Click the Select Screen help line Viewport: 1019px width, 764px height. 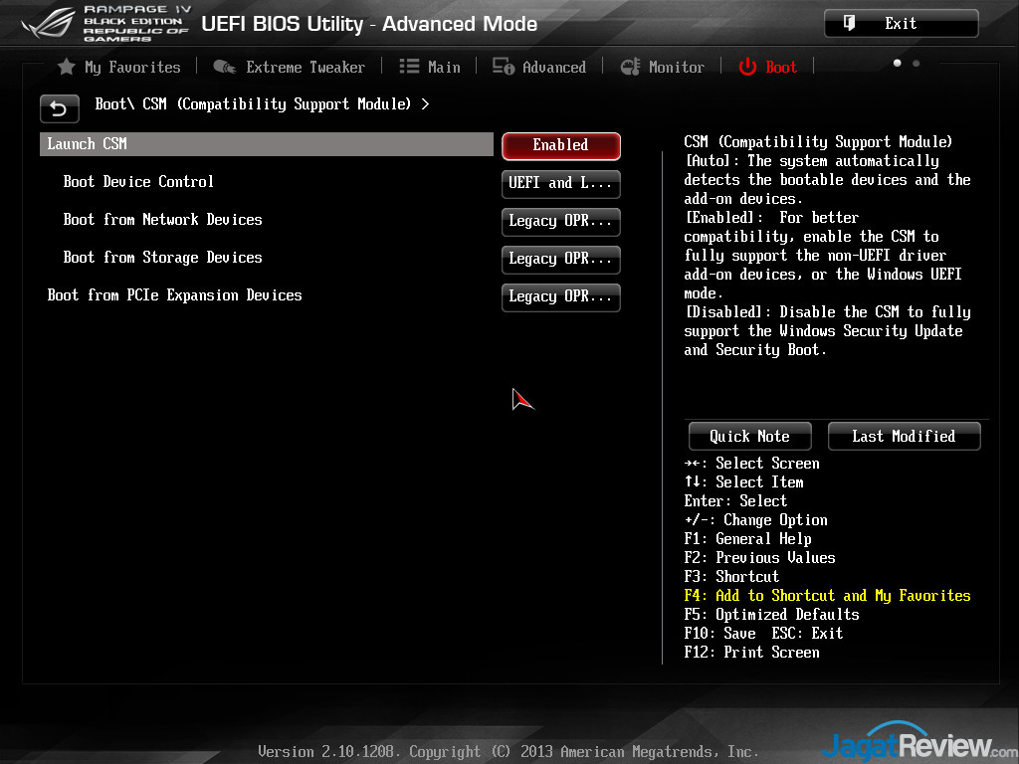[752, 464]
